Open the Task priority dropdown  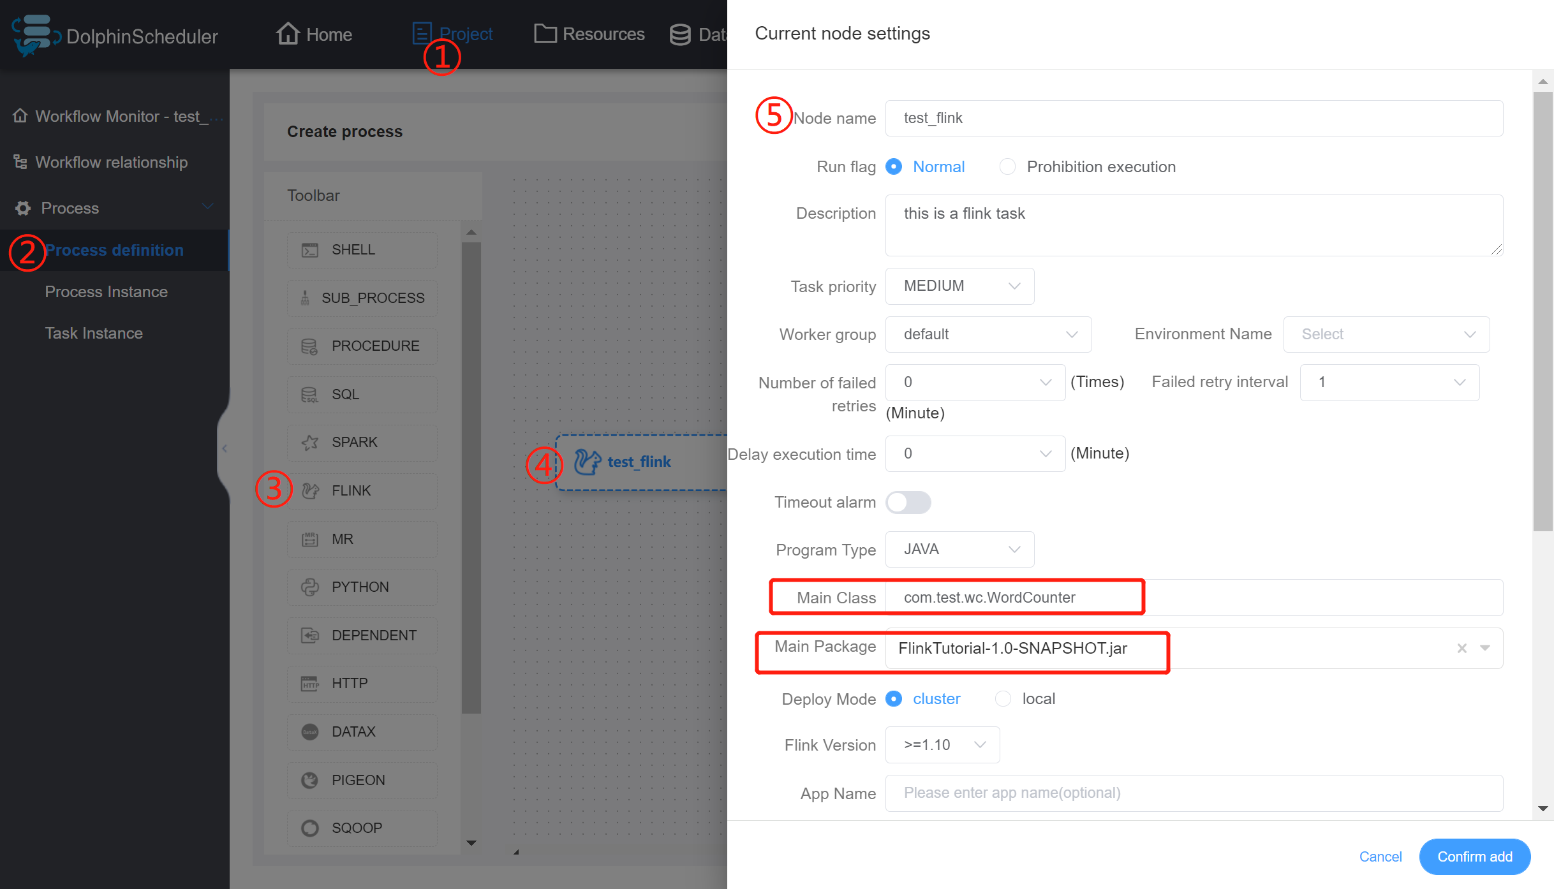point(959,286)
